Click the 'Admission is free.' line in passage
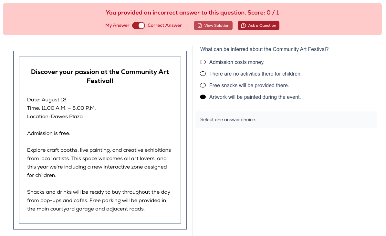386x236 pixels. click(x=48, y=133)
